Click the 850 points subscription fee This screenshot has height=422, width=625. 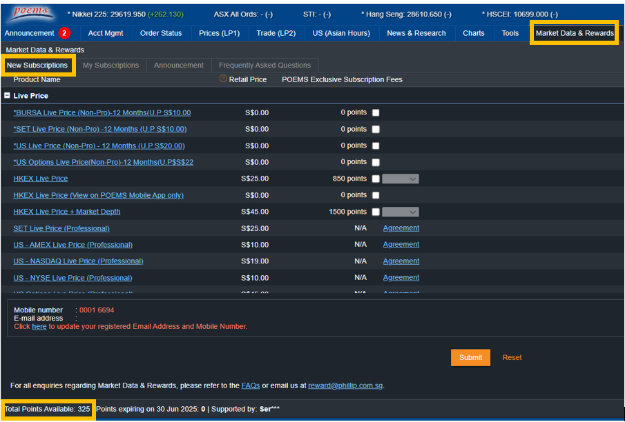pyautogui.click(x=349, y=179)
